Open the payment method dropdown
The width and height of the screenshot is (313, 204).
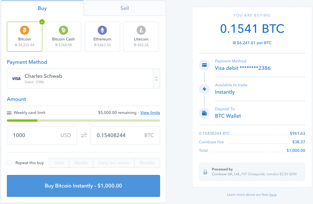[x=156, y=78]
